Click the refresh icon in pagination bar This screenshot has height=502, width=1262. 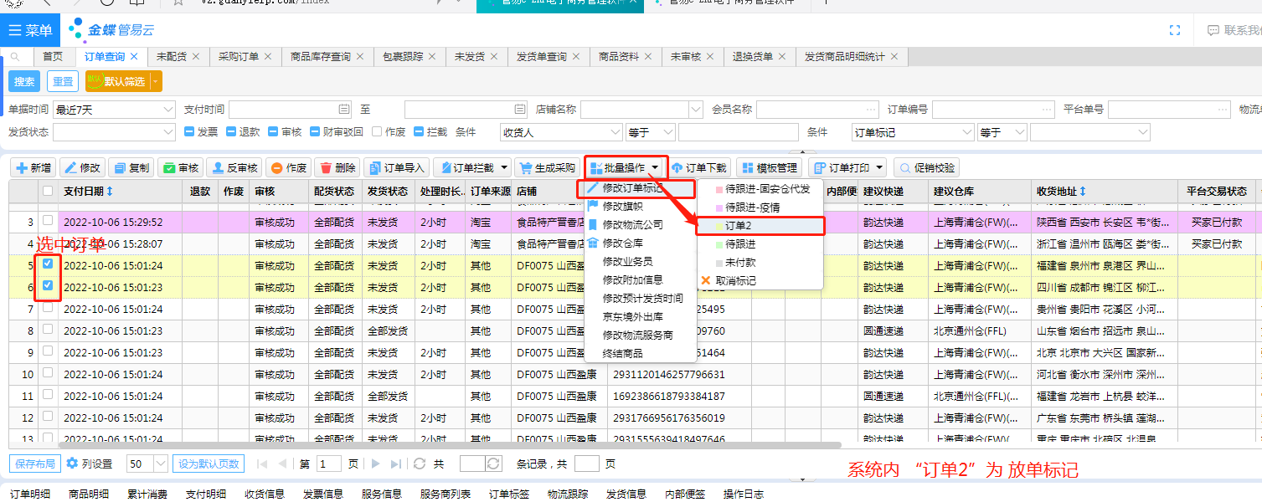pyautogui.click(x=419, y=464)
